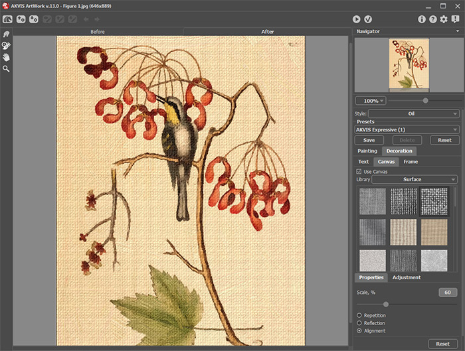Screen dimensions: 465x351
Task: Click the Navigator image preview thumbnail
Action: pos(409,64)
